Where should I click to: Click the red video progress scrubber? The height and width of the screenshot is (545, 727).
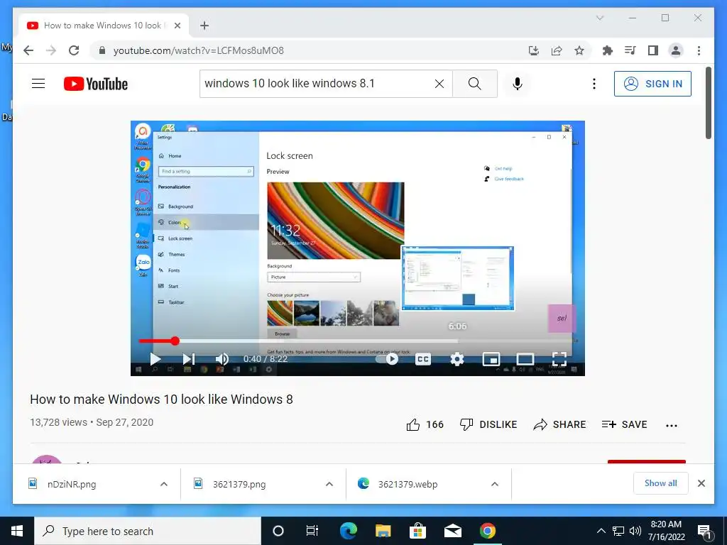(x=175, y=341)
